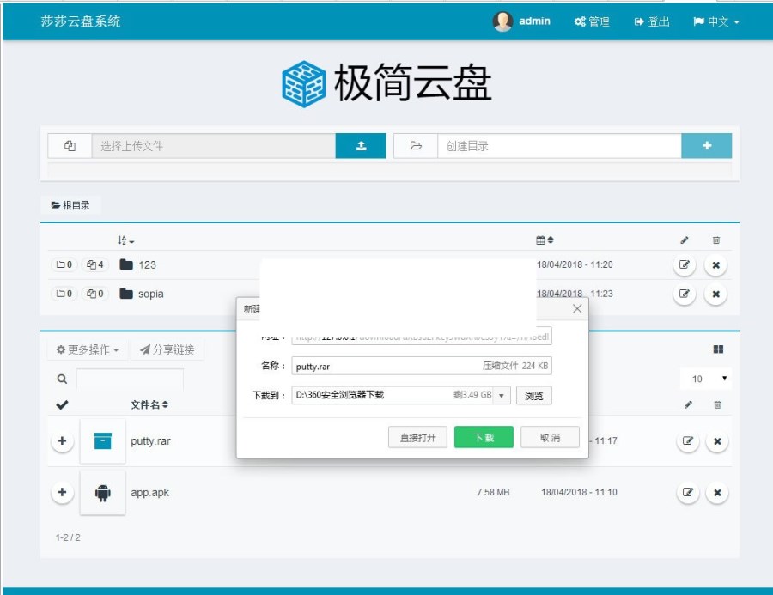Select putty.rar with its plus toggle
The image size is (773, 595).
(x=62, y=440)
